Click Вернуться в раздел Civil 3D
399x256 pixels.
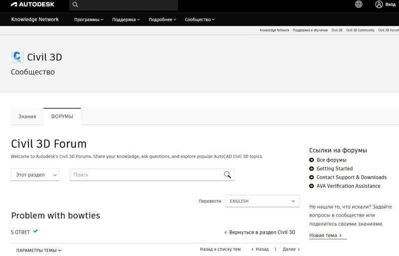click(x=260, y=232)
